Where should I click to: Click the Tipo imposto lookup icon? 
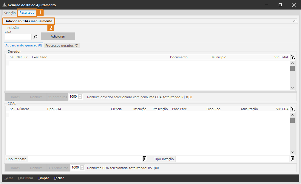tap(145, 159)
